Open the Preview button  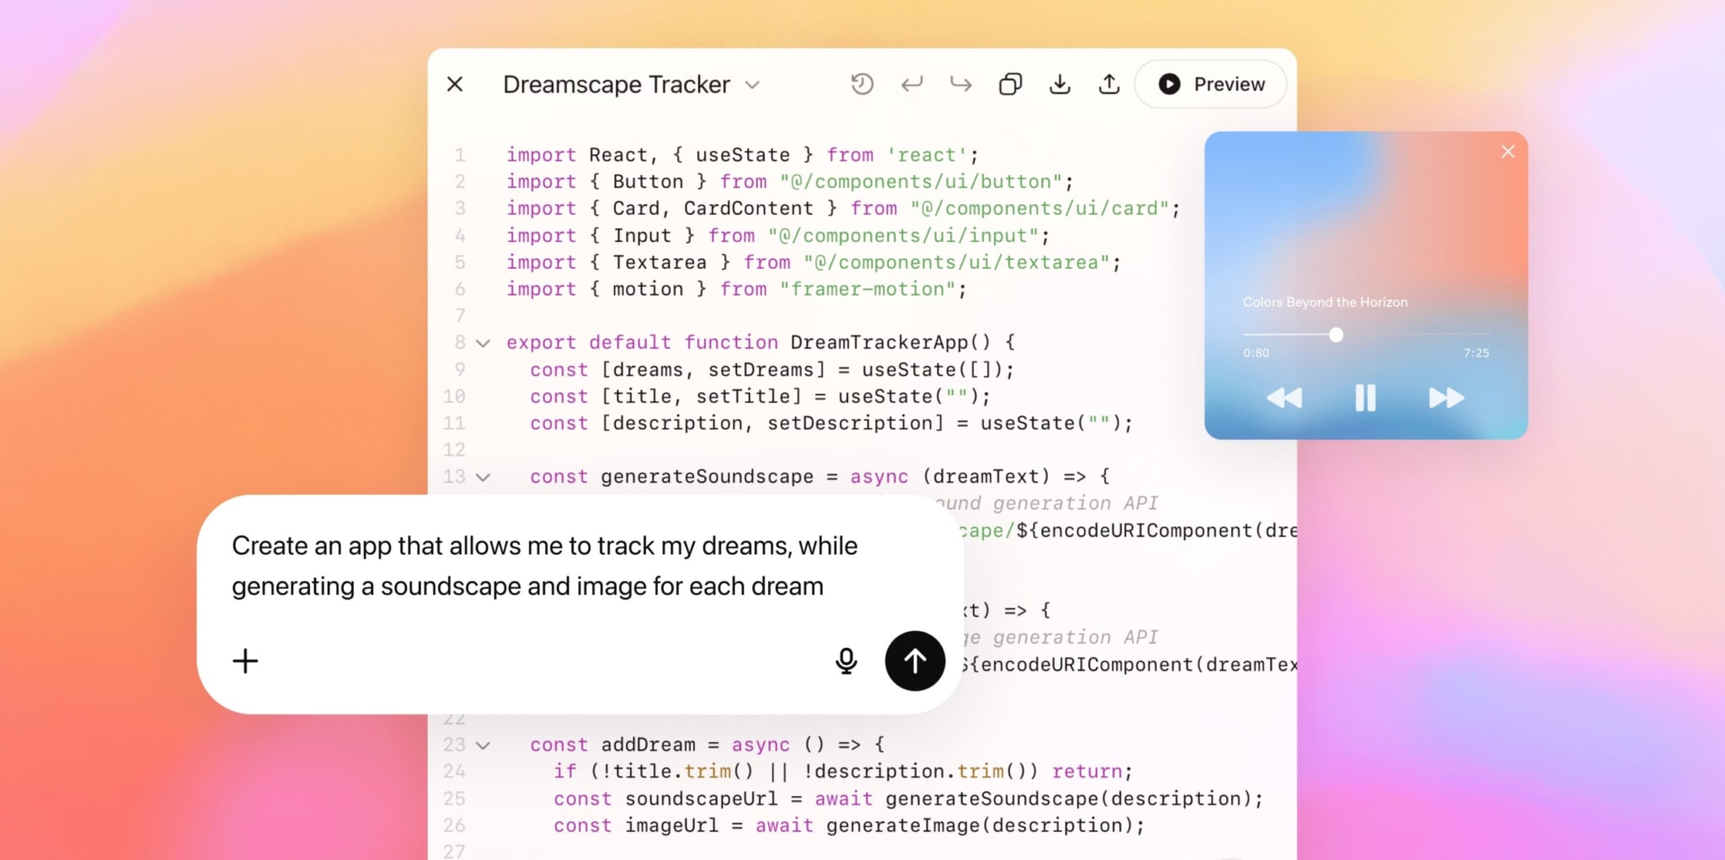[x=1211, y=84]
